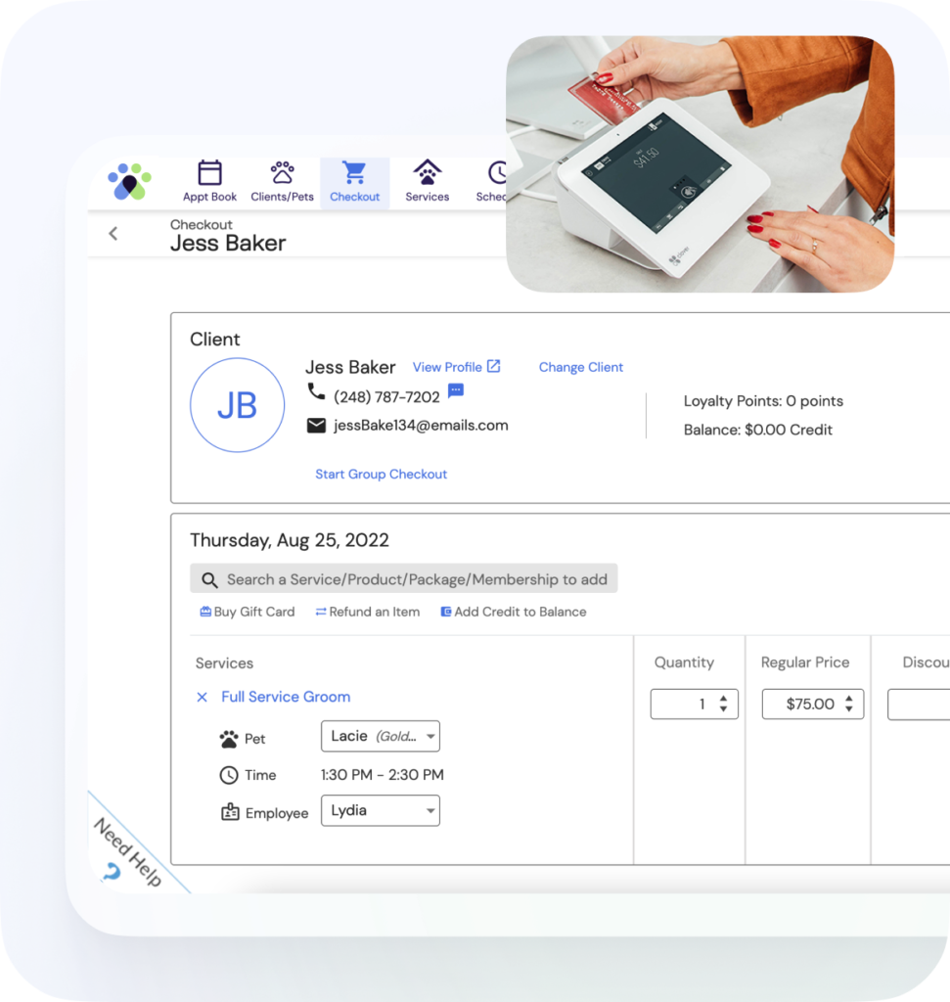
Task: Click Buy Gift Card
Action: point(247,612)
